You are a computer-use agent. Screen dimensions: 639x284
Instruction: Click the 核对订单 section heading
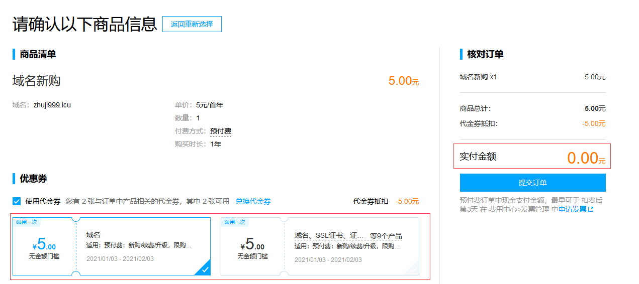click(485, 54)
